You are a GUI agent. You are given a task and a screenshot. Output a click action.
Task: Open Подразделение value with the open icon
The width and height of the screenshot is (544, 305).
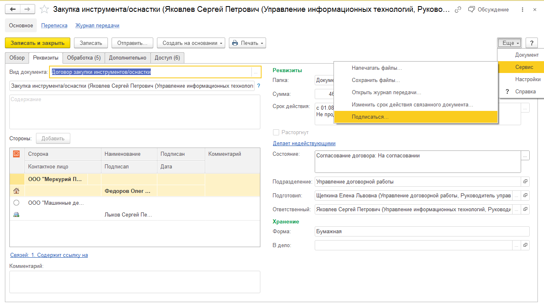tap(525, 182)
